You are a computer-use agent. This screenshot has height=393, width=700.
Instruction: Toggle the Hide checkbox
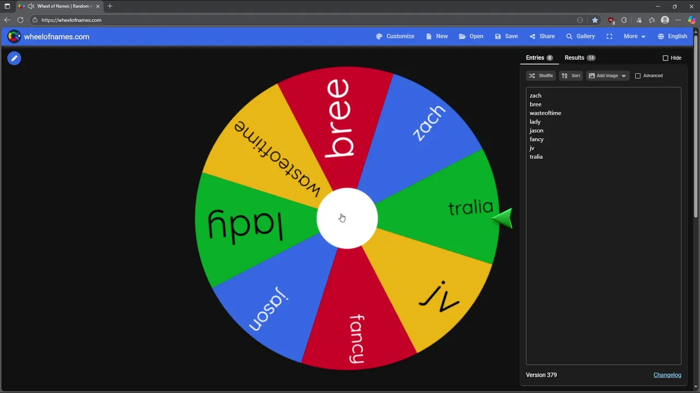tap(666, 58)
